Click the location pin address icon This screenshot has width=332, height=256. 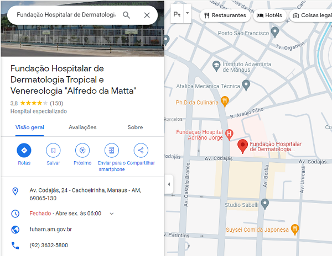click(15, 191)
